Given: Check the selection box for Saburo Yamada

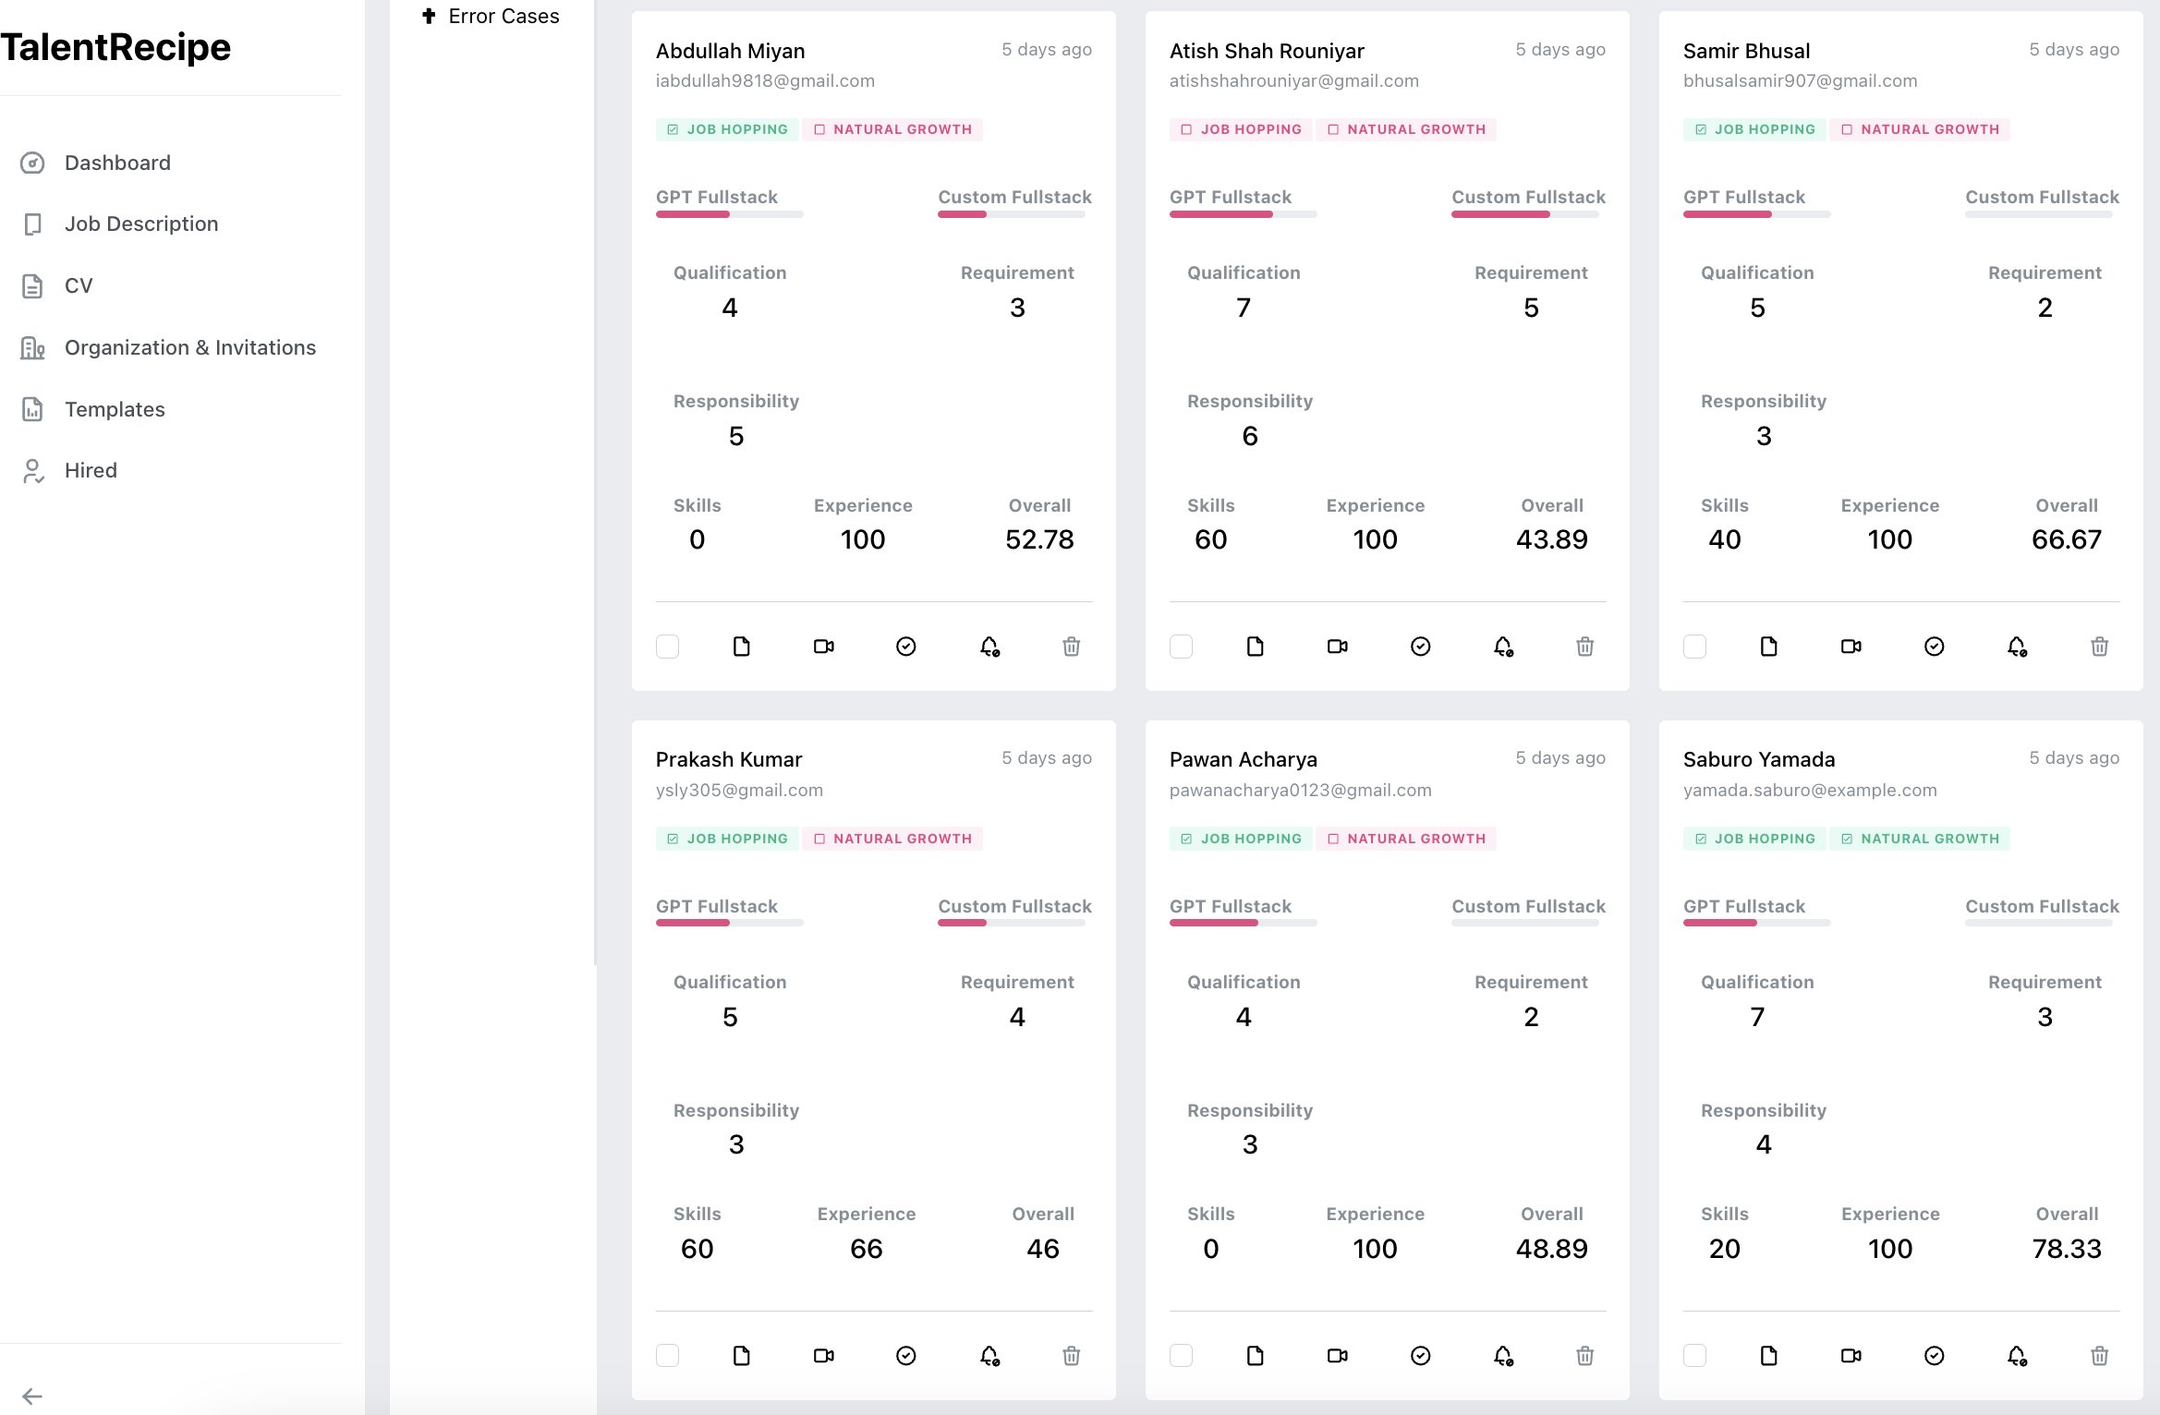Looking at the screenshot, I should pos(1694,1356).
